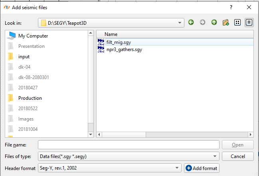Go to parent directory with up arrow
The image size is (259, 176).
[x=214, y=22]
